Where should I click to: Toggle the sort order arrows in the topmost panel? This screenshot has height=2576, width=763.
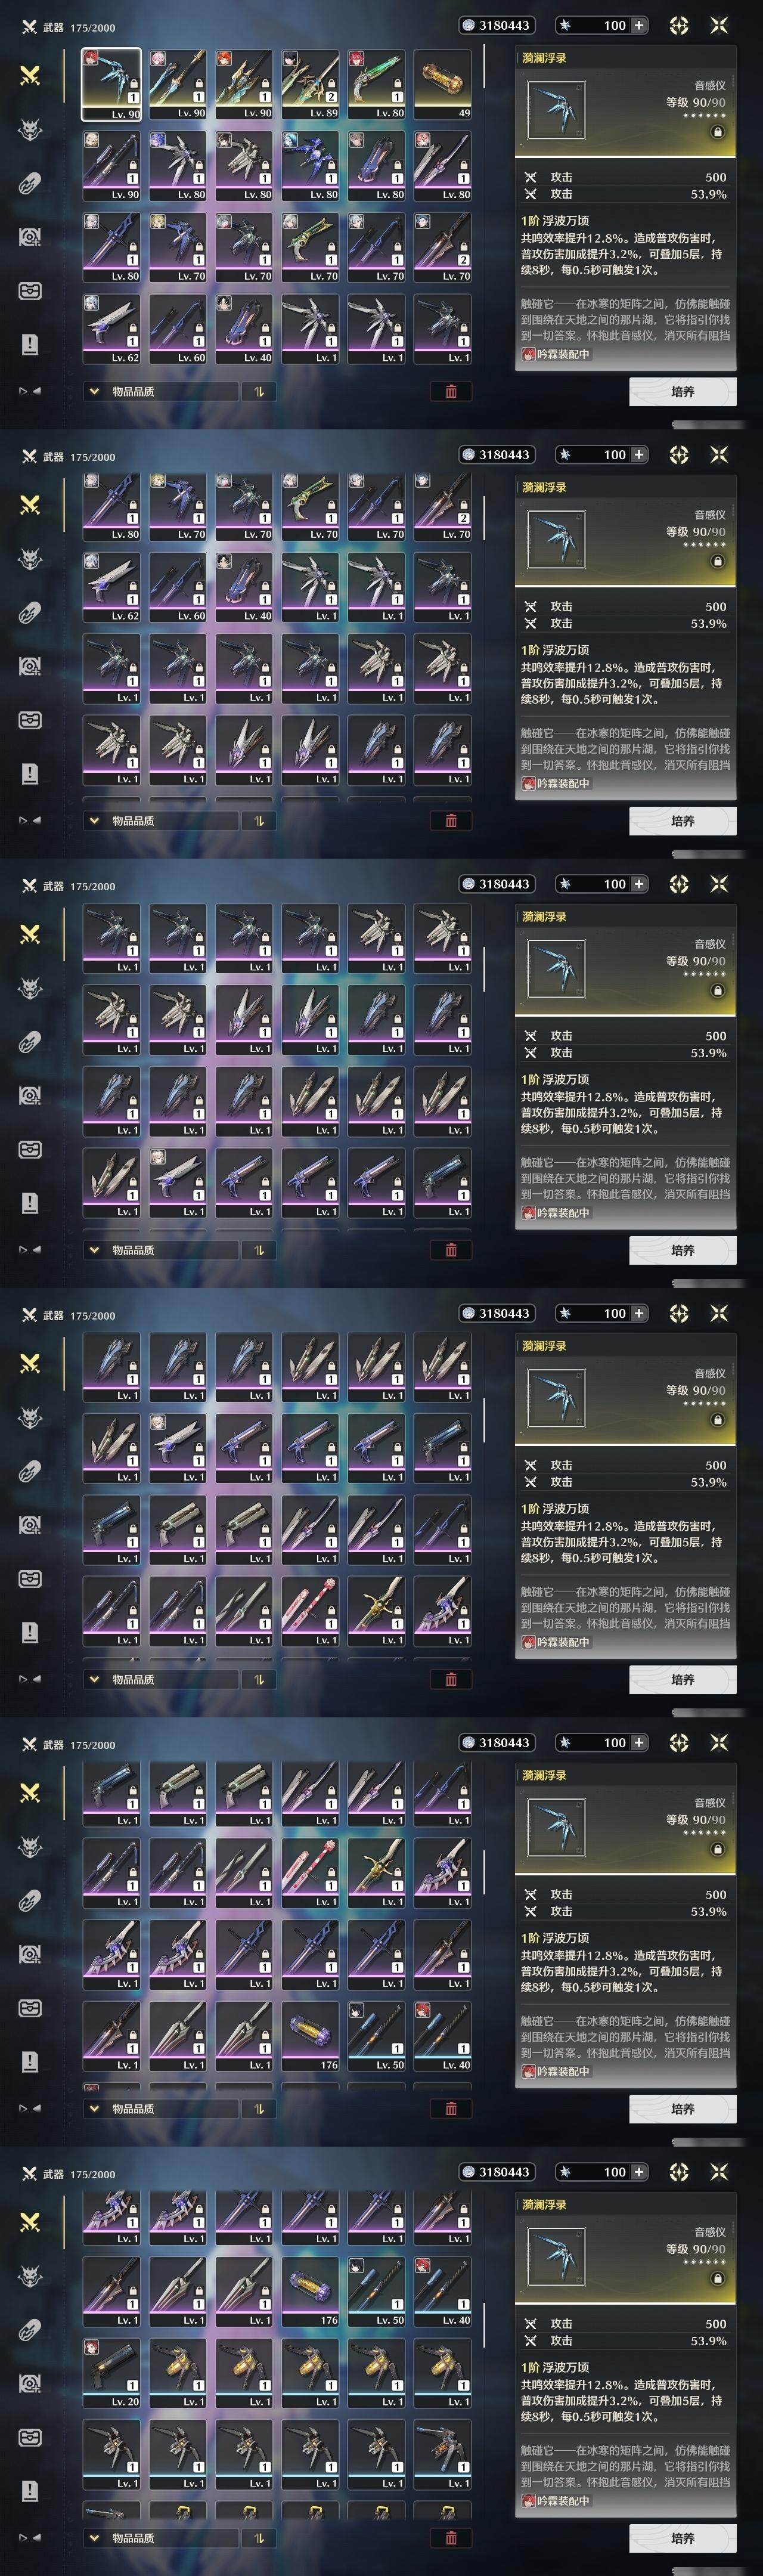(259, 391)
